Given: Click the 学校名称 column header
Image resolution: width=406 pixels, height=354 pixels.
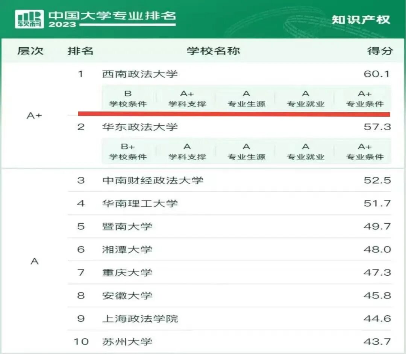Looking at the screenshot, I should click(x=213, y=51).
